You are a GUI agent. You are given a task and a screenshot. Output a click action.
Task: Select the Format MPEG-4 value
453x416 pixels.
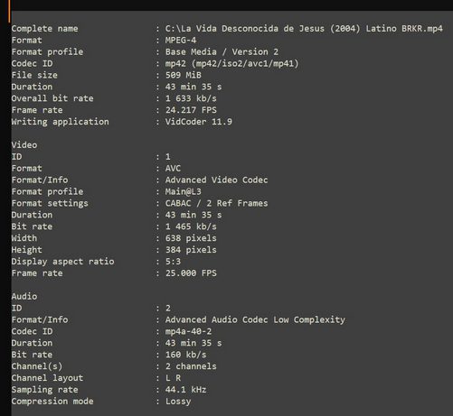(181, 41)
